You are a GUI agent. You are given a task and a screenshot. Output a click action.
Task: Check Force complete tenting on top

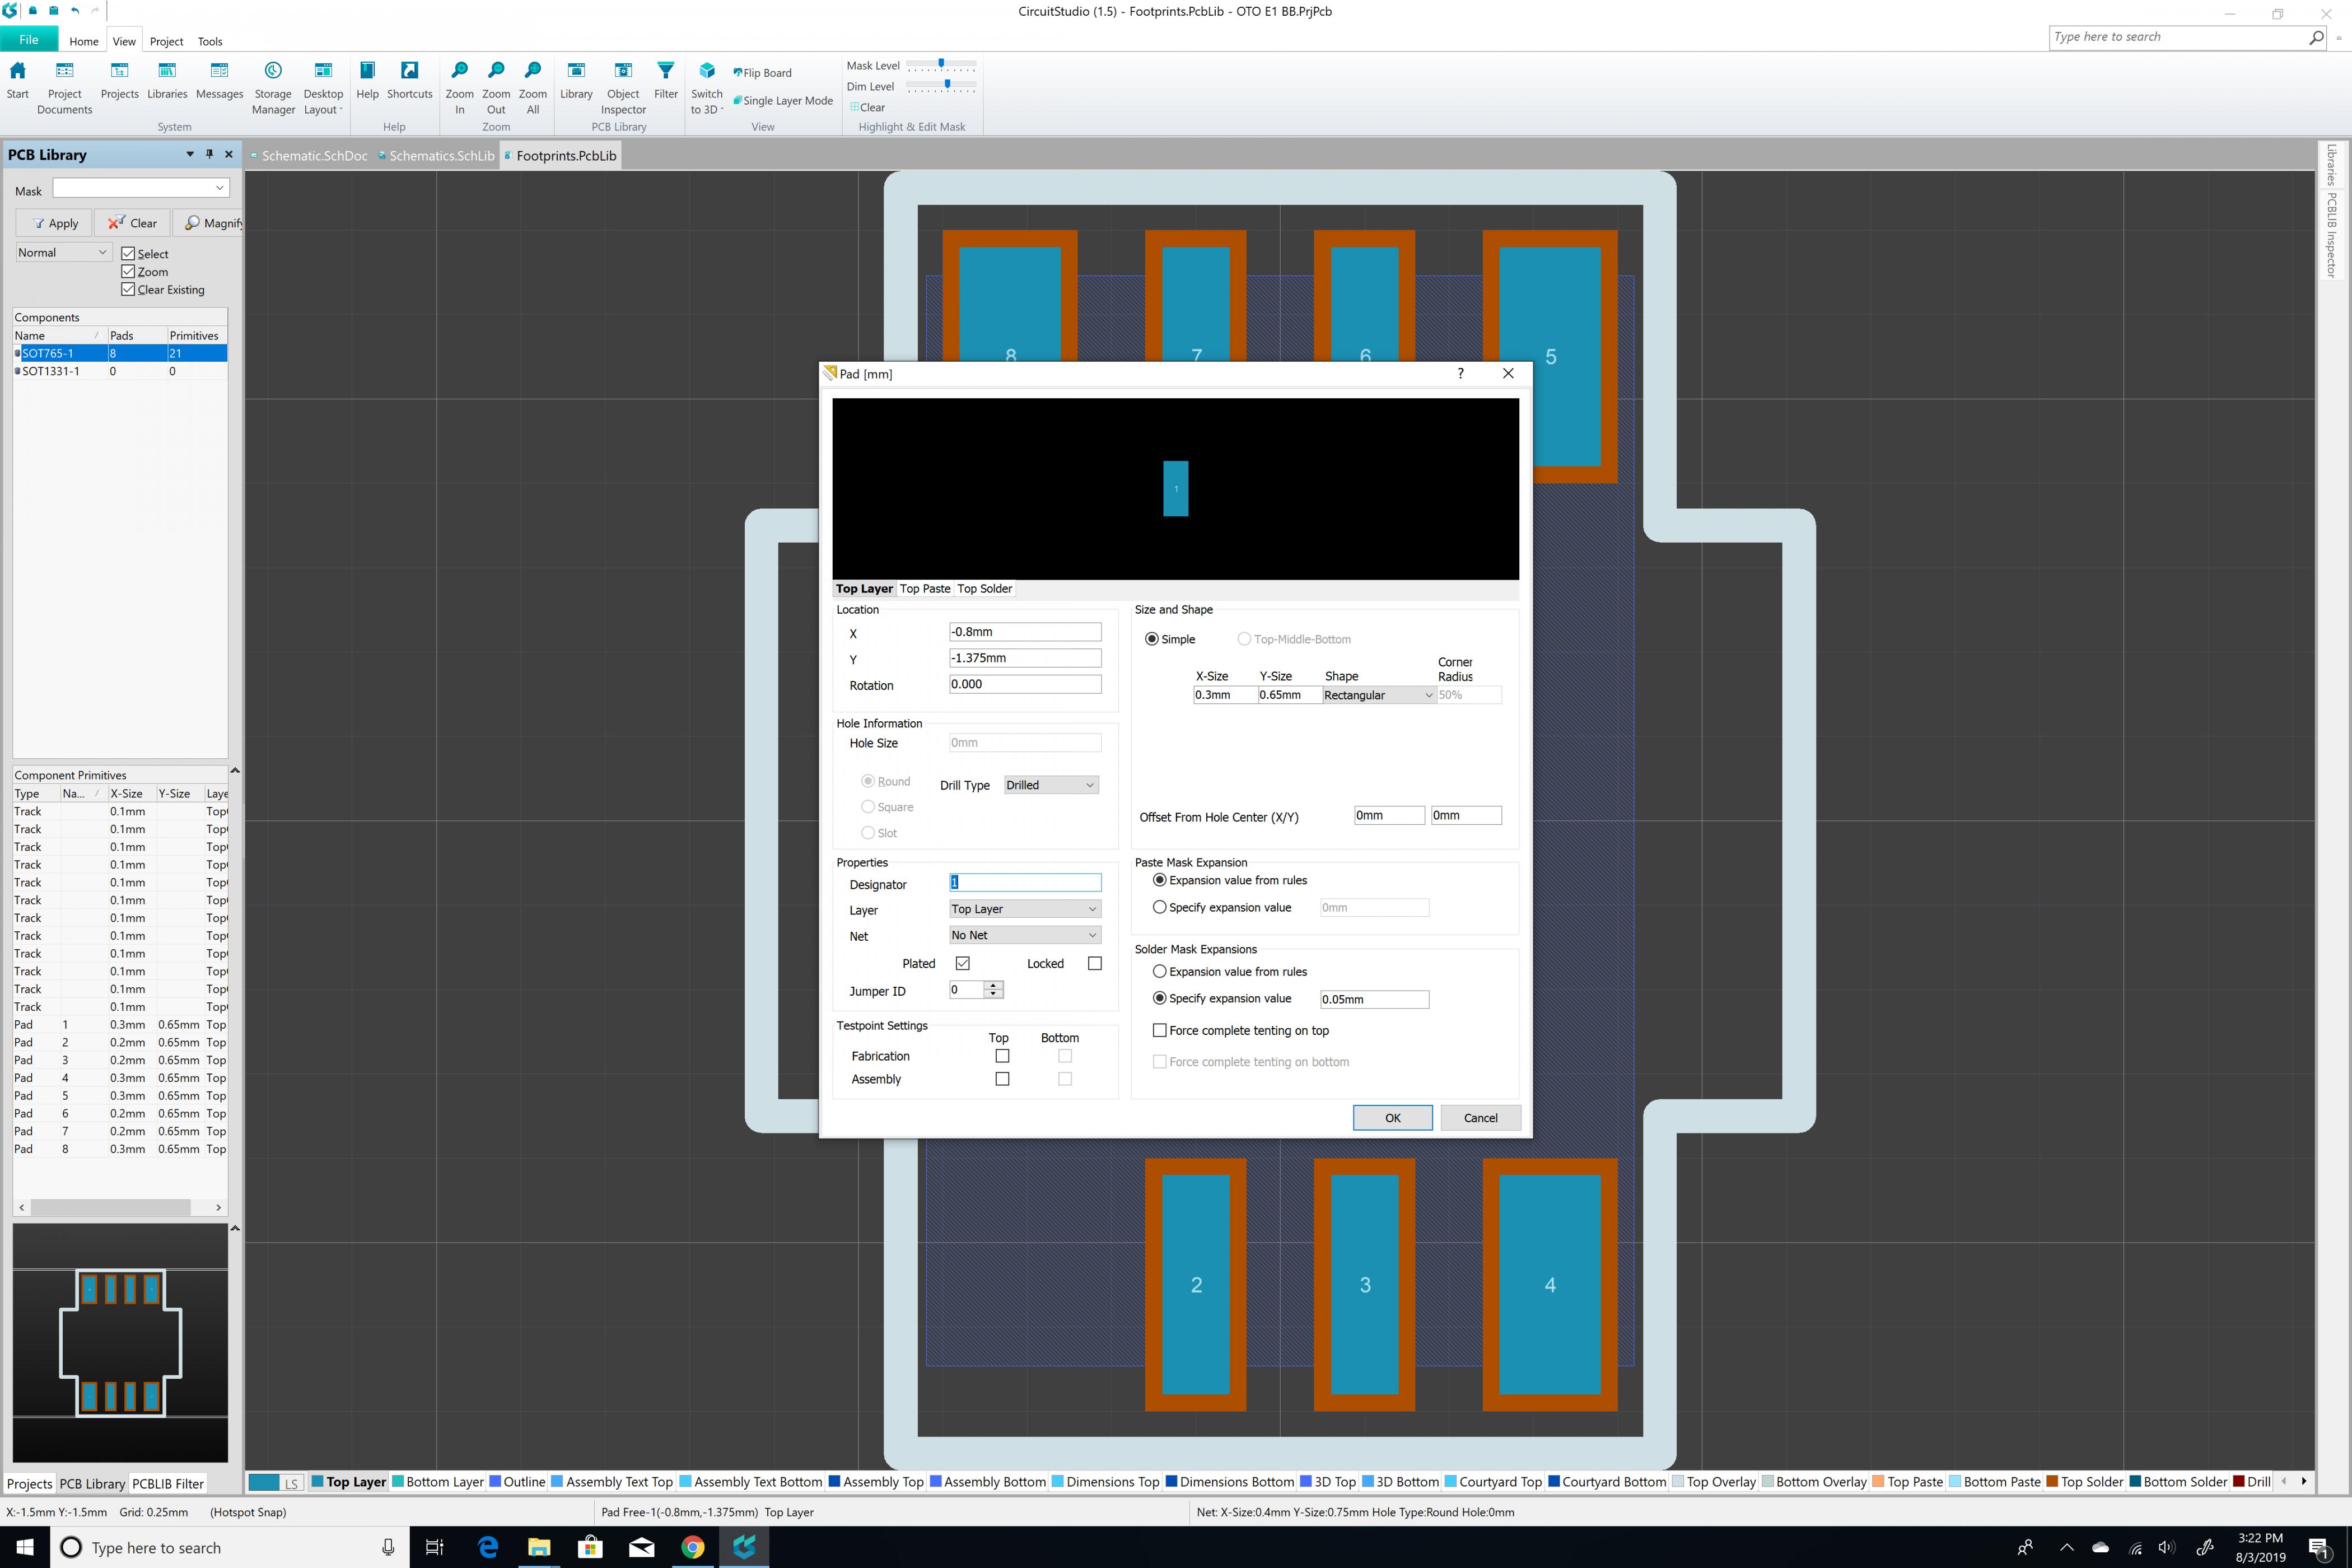1160,1030
